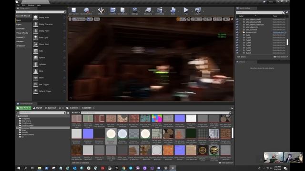
Task: Toggle visibility of Cube actor in Outliner
Action: (237, 35)
